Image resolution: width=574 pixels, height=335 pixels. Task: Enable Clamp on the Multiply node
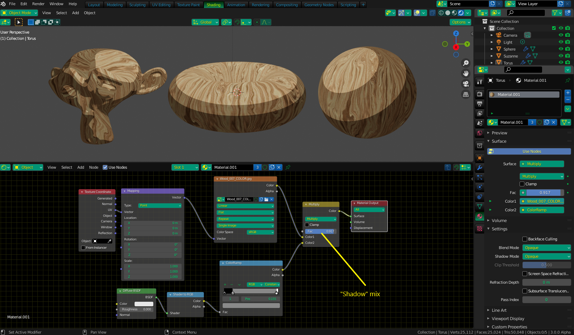point(307,225)
